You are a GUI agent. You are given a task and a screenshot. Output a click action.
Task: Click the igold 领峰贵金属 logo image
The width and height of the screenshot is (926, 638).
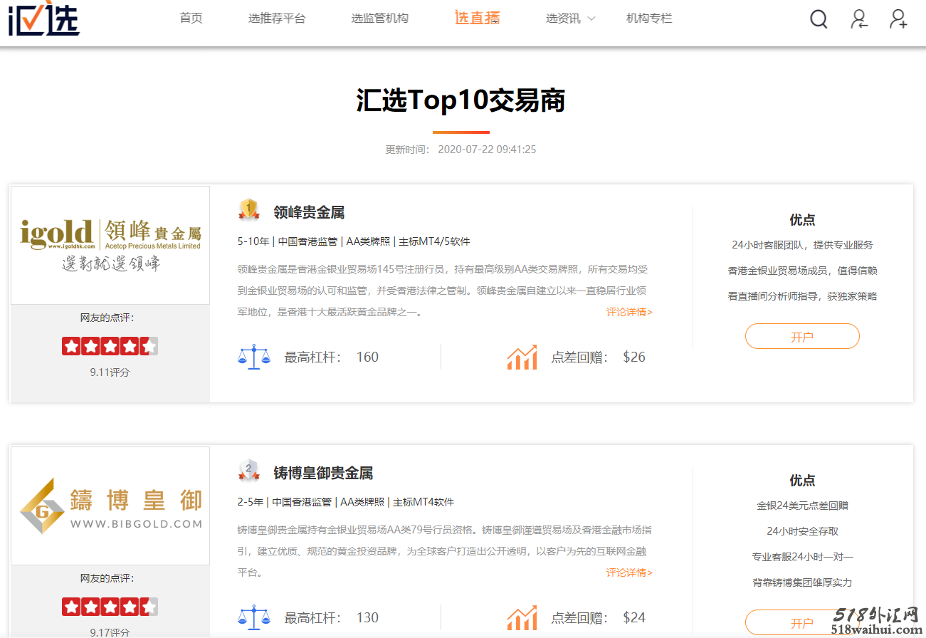[110, 246]
